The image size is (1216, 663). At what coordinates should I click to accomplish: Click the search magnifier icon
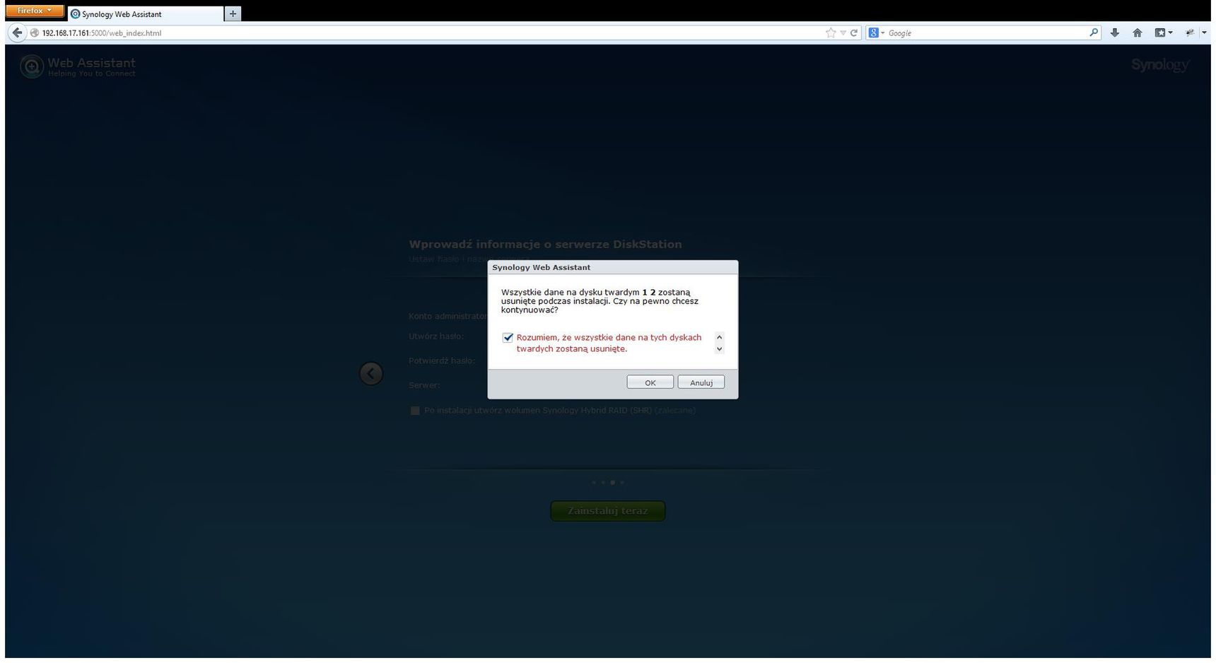coord(1094,33)
